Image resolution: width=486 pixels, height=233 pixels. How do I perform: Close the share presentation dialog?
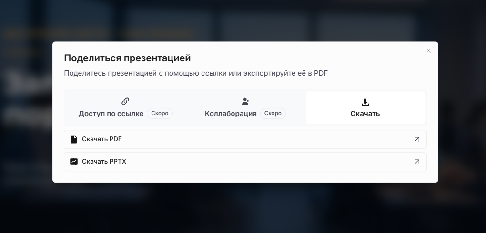coord(429,51)
